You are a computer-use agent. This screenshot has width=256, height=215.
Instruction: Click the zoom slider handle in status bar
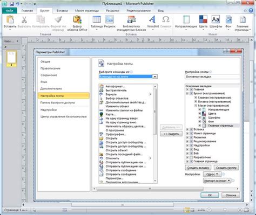225,210
